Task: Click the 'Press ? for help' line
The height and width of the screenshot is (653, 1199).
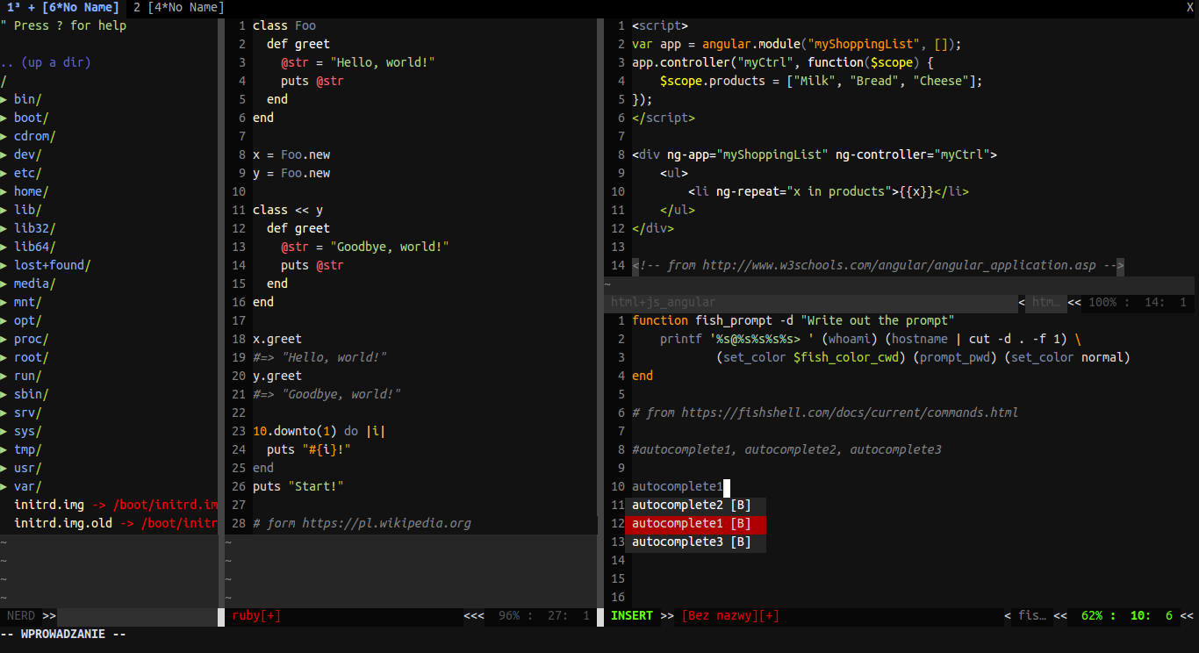Action: tap(63, 25)
